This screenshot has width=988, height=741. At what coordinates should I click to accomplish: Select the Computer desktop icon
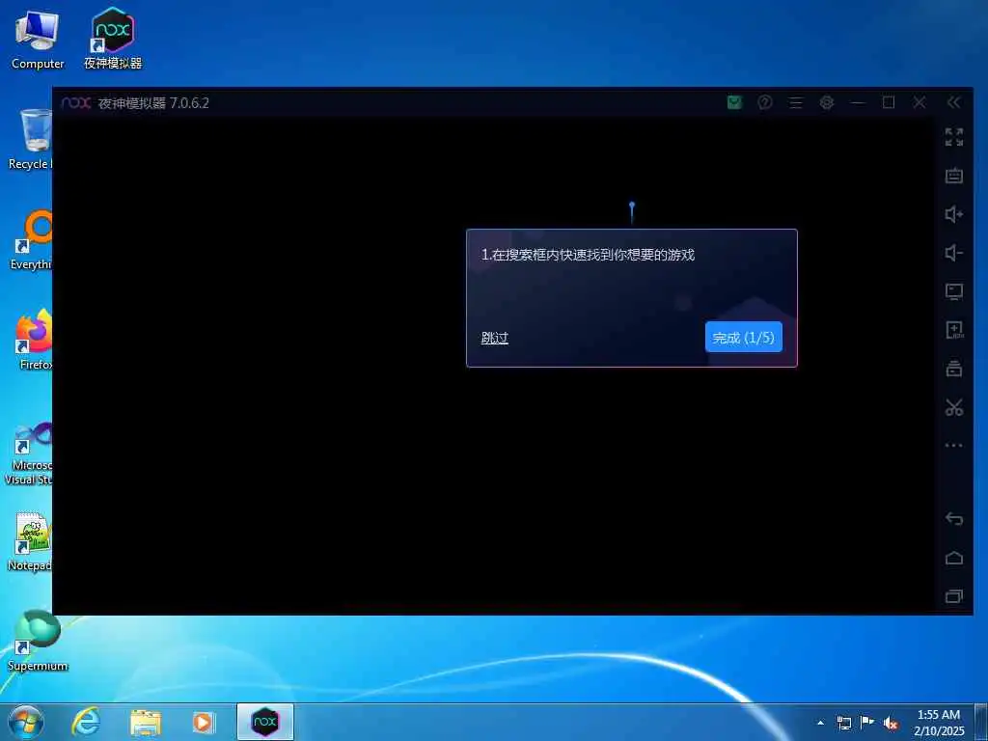click(x=38, y=39)
